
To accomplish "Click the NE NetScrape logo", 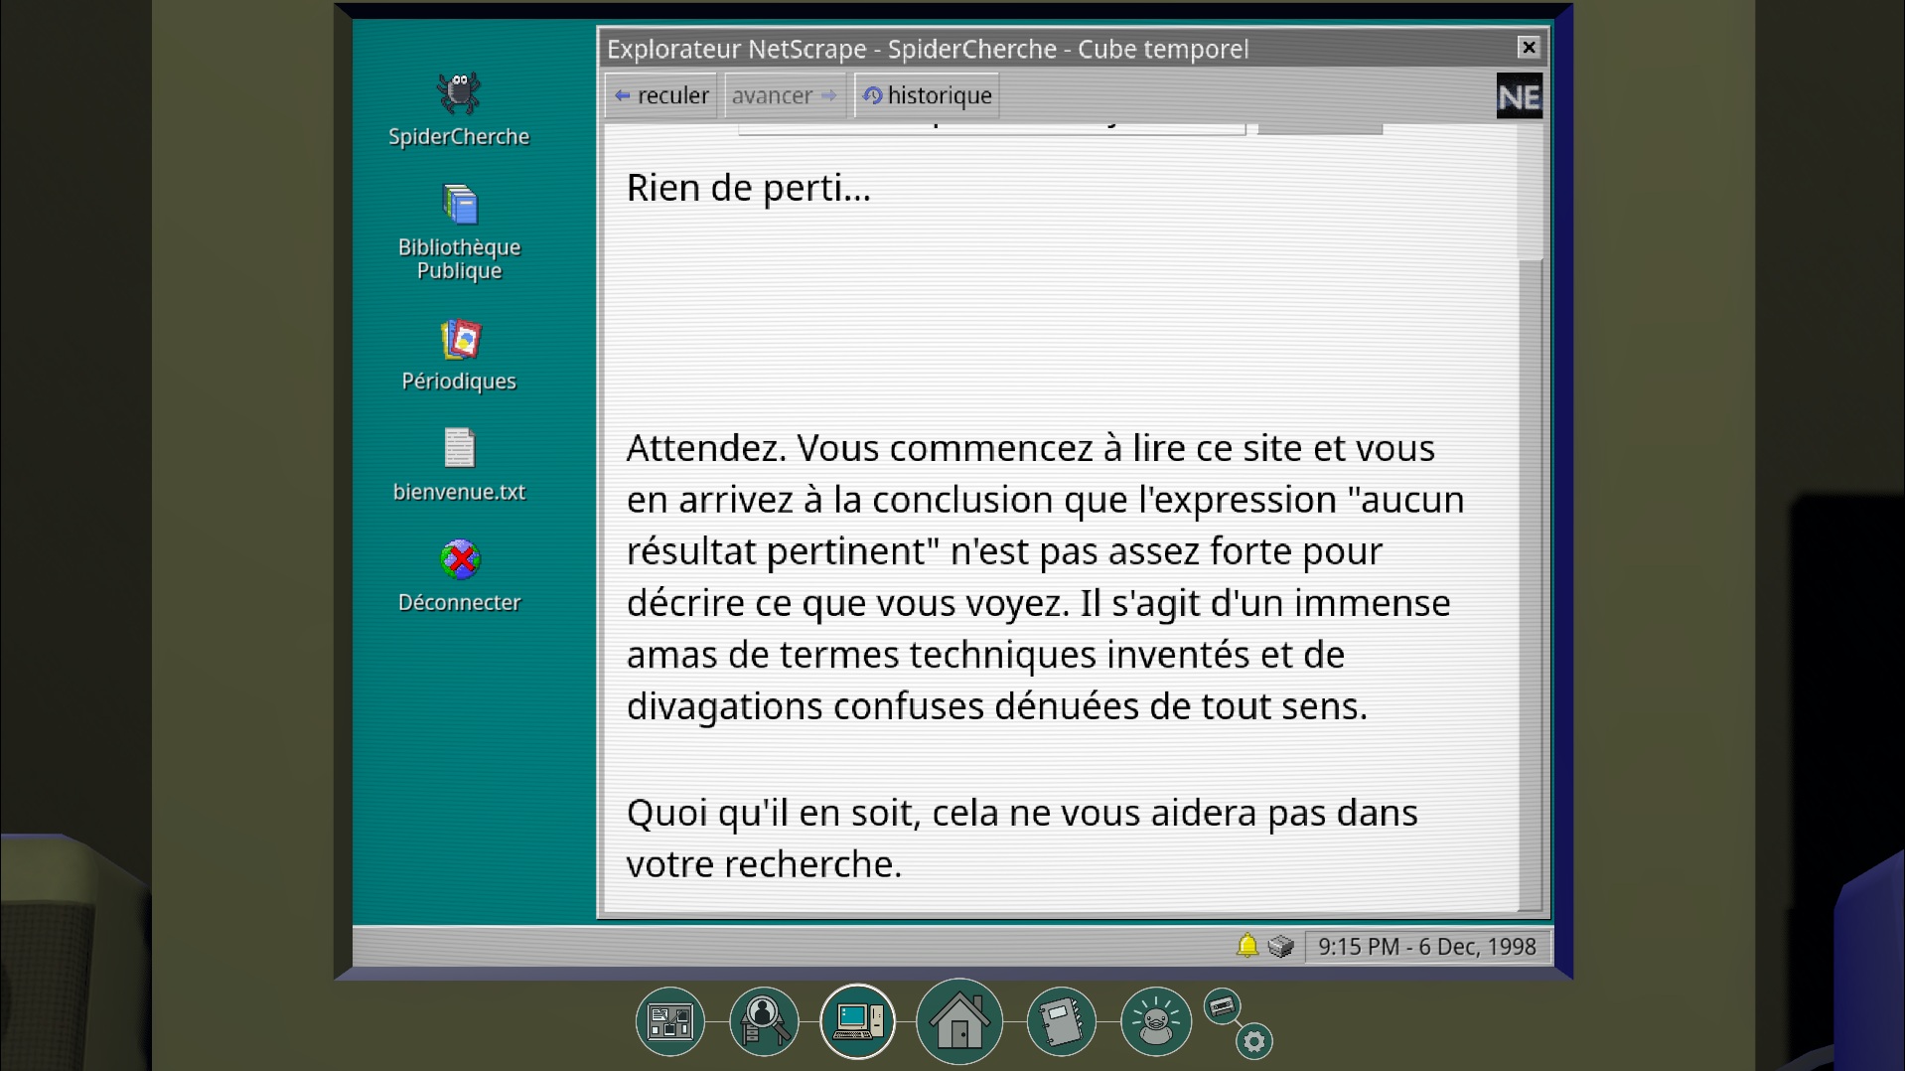I will [x=1519, y=96].
